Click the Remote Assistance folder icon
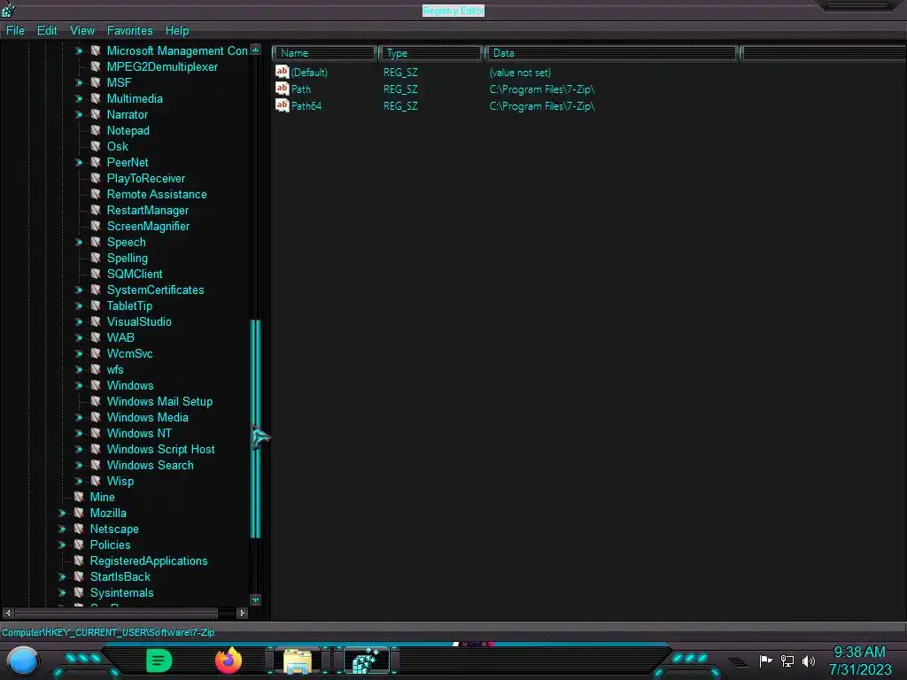907x680 pixels. point(96,194)
